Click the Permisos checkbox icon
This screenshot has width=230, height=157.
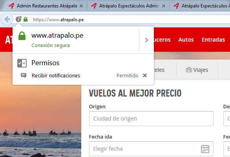point(22,63)
